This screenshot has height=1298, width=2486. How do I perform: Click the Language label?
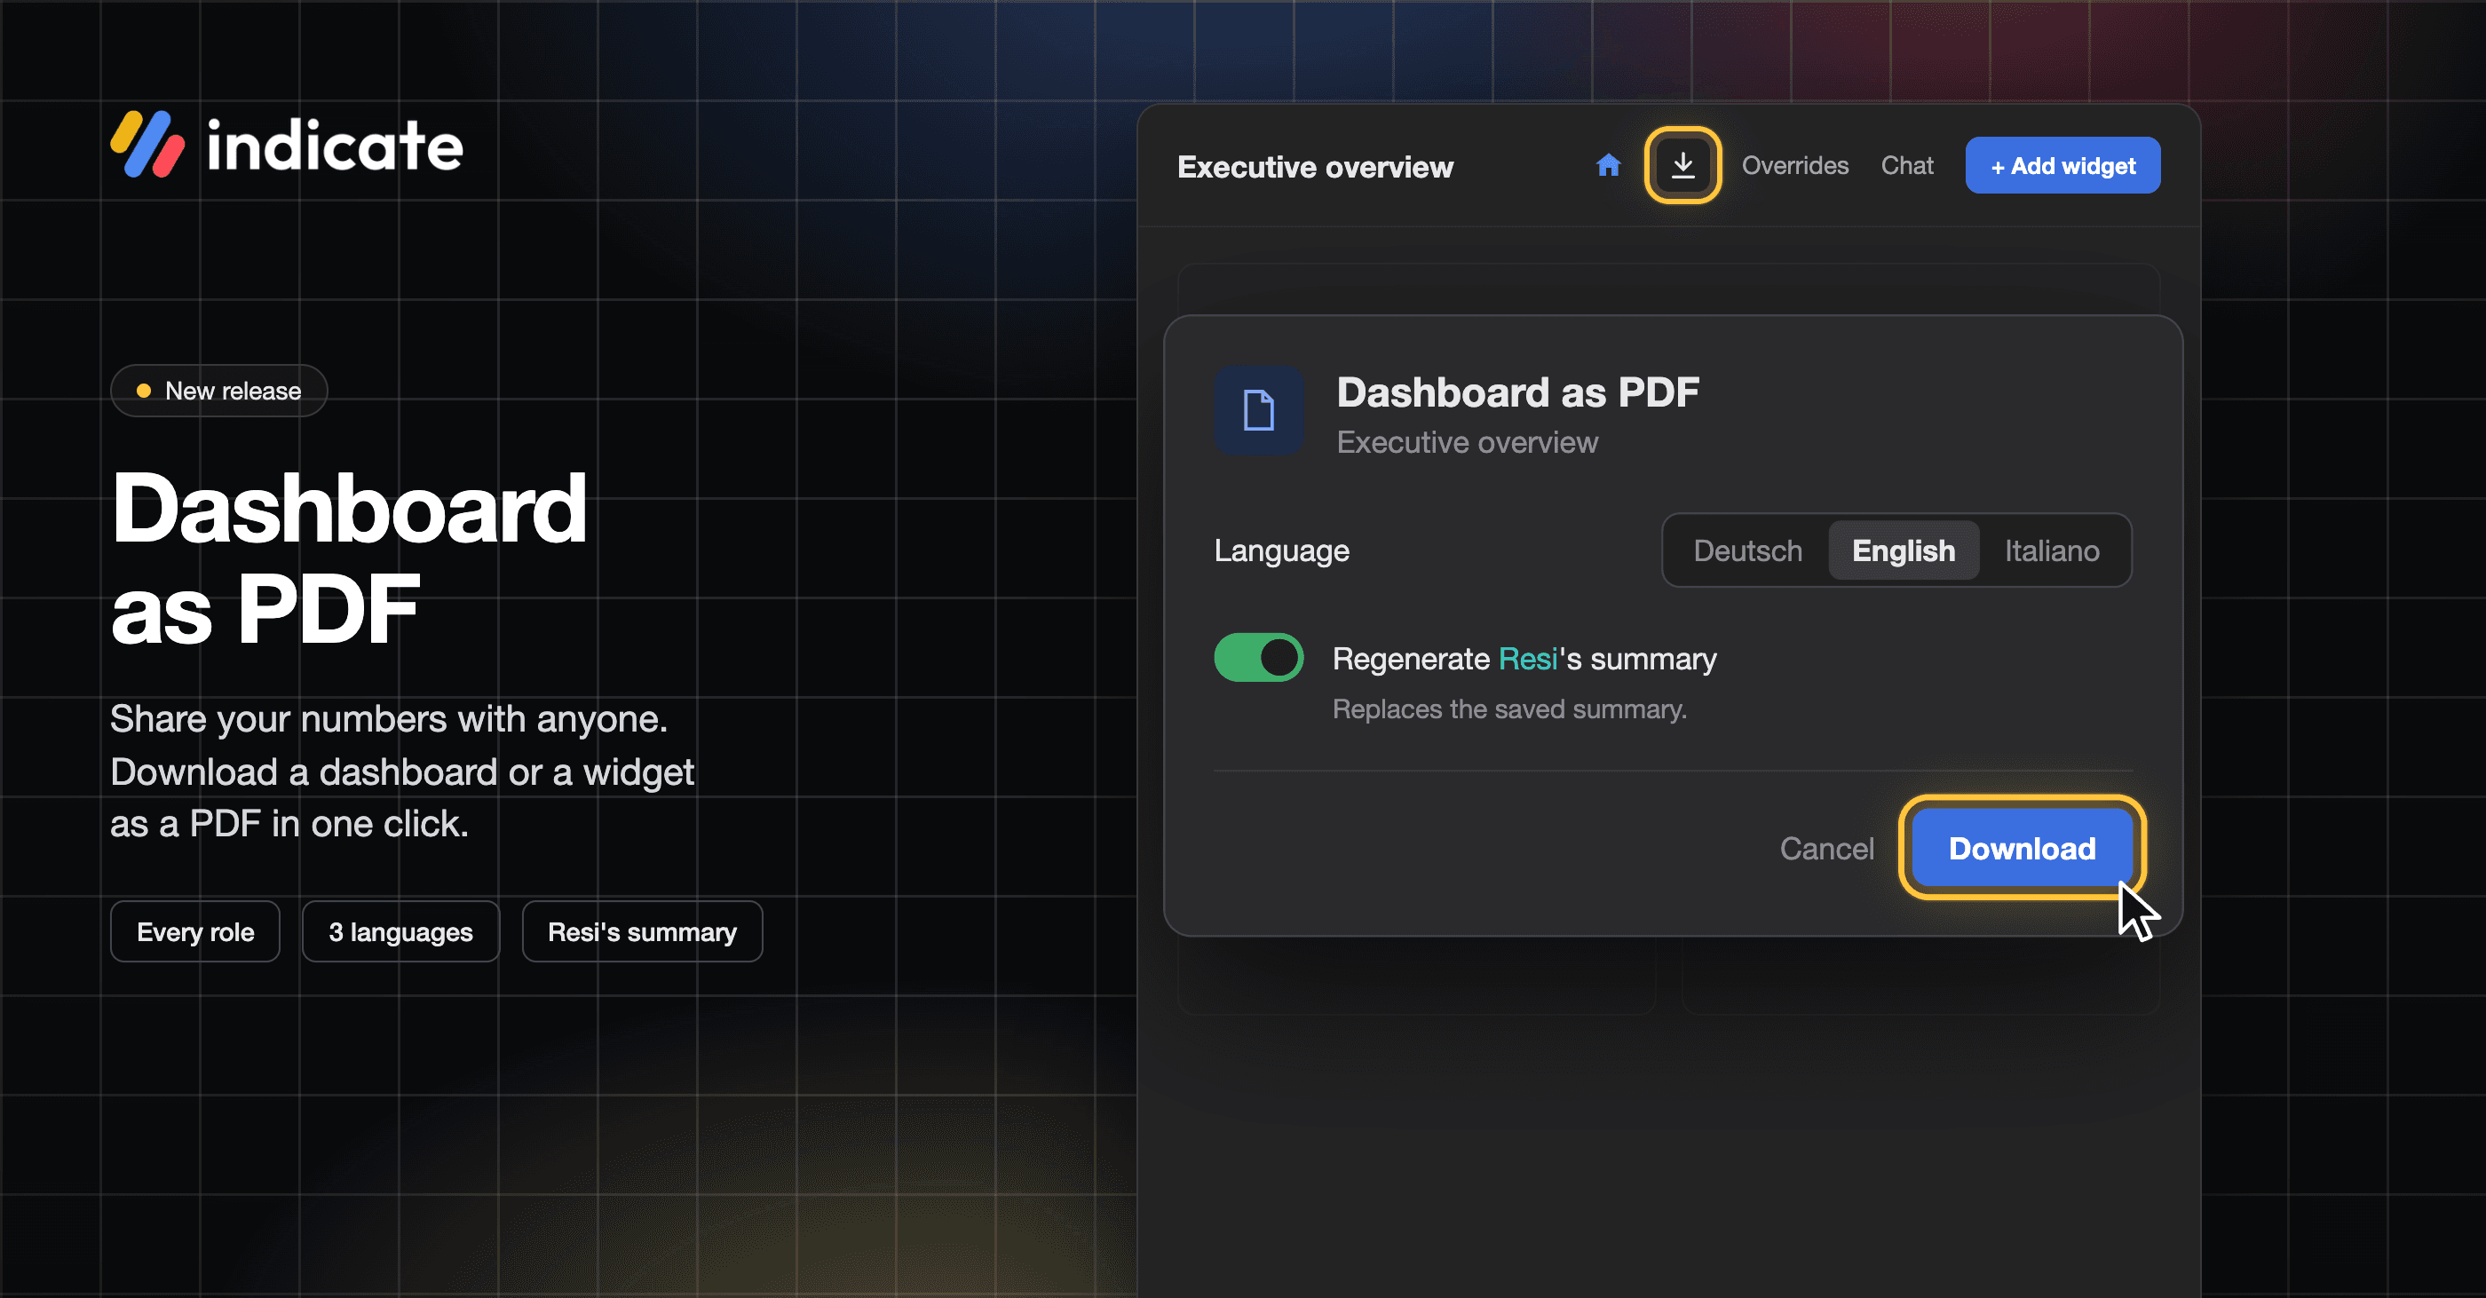click(1281, 551)
